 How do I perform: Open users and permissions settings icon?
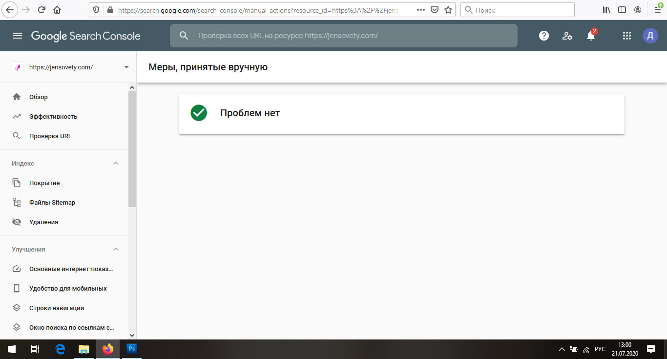coord(567,36)
